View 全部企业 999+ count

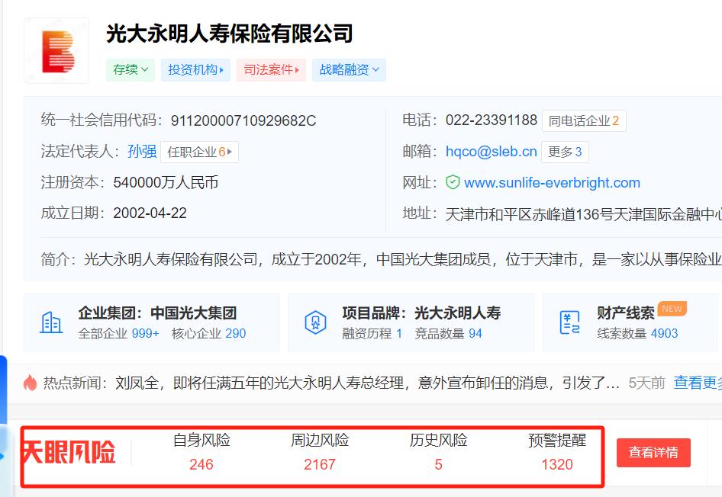click(x=118, y=333)
